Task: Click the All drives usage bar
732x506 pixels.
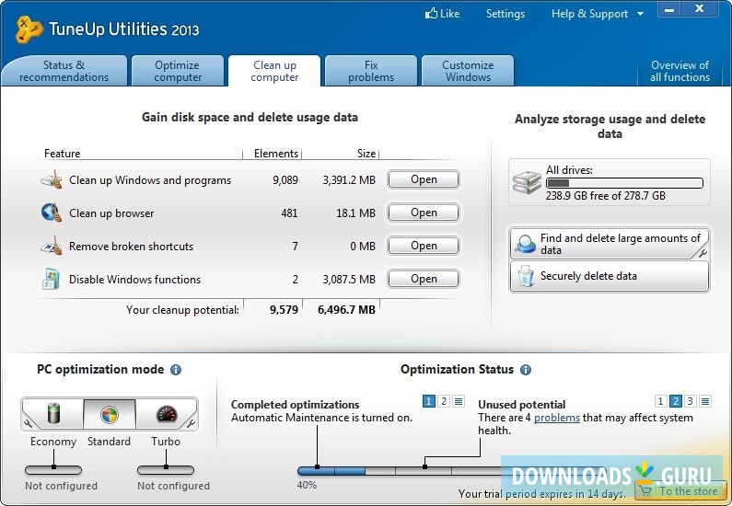Action: click(624, 183)
